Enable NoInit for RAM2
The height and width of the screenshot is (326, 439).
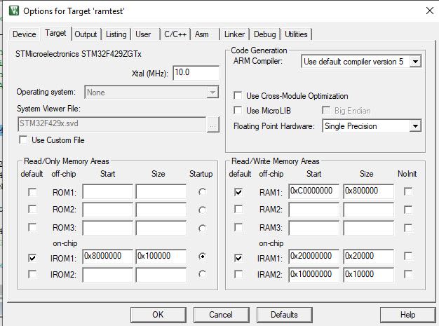(408, 210)
